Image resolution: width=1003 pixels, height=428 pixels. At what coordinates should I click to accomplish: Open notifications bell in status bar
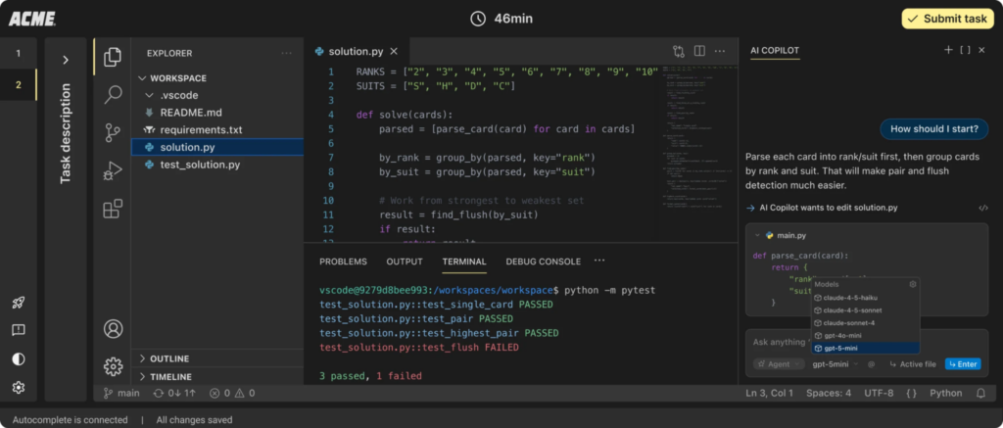click(981, 393)
